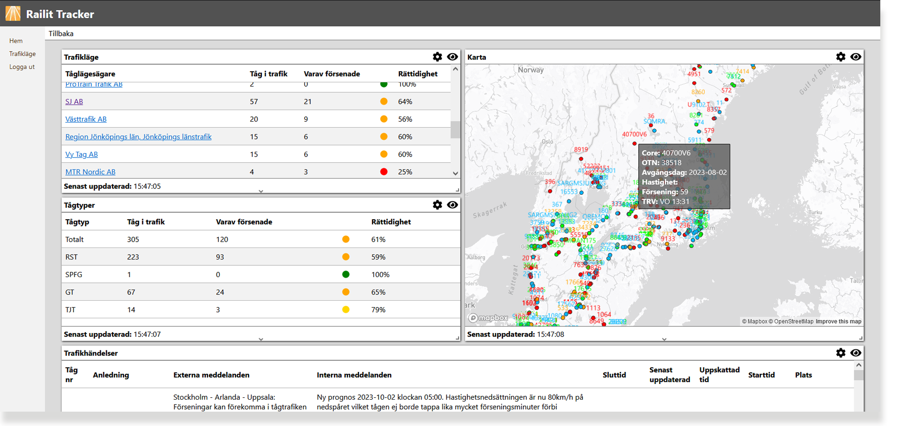This screenshot has height=426, width=911.
Task: Click the Mapbox logo on the map
Action: (488, 318)
